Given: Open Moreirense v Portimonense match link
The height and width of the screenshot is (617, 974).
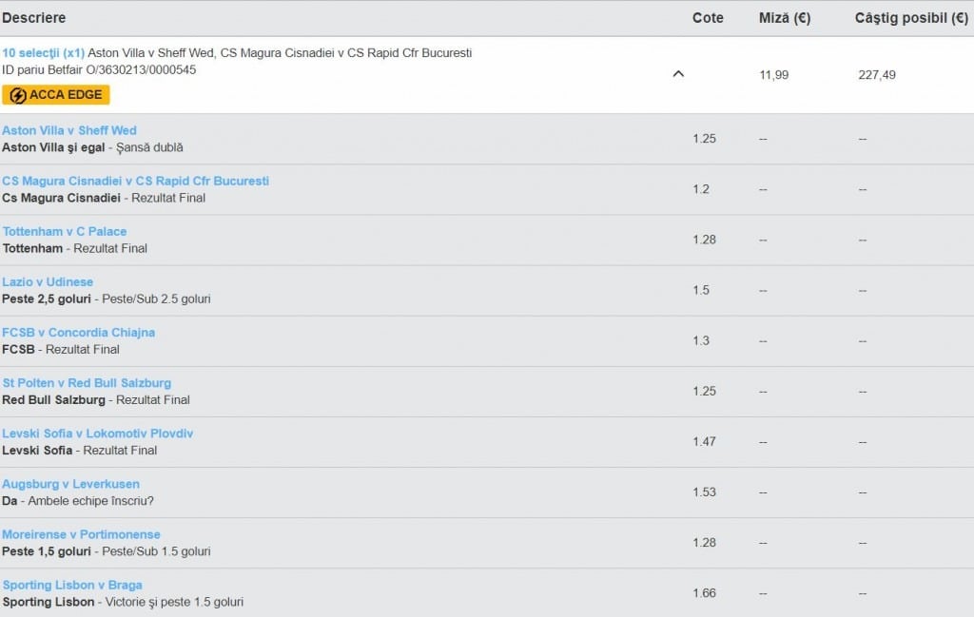Looking at the screenshot, I should click(x=81, y=534).
